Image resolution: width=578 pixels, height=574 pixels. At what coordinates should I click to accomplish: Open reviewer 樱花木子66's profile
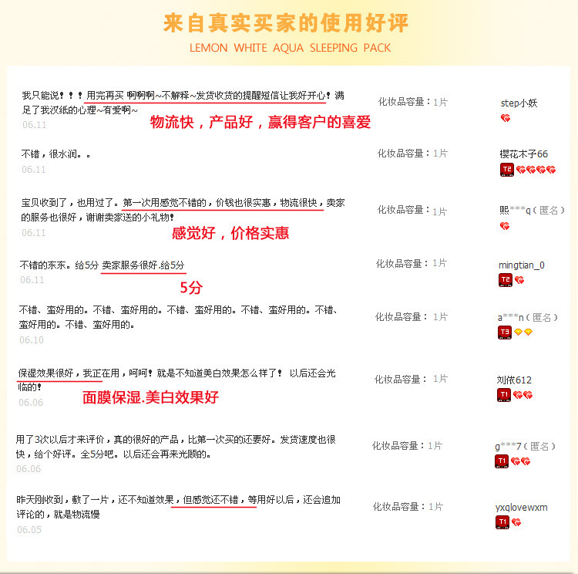click(x=523, y=154)
